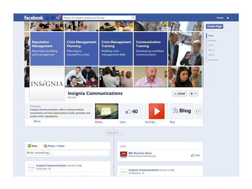Screen dimensions: 252x189
Task: Click the Likes thumbs-up 40 tile
Action: [x=132, y=111]
